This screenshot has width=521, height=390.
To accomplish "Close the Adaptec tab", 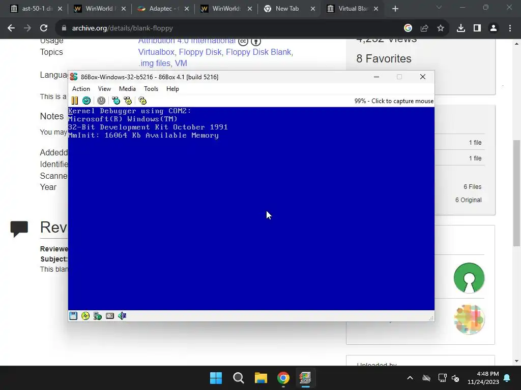I will 186,9.
